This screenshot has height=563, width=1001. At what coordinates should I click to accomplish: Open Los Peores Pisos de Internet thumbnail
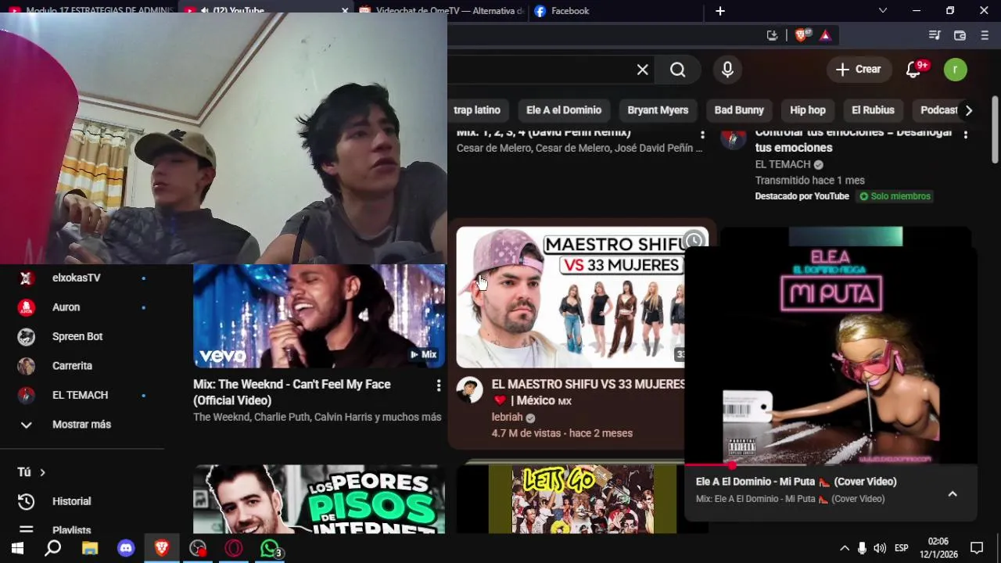point(319,500)
